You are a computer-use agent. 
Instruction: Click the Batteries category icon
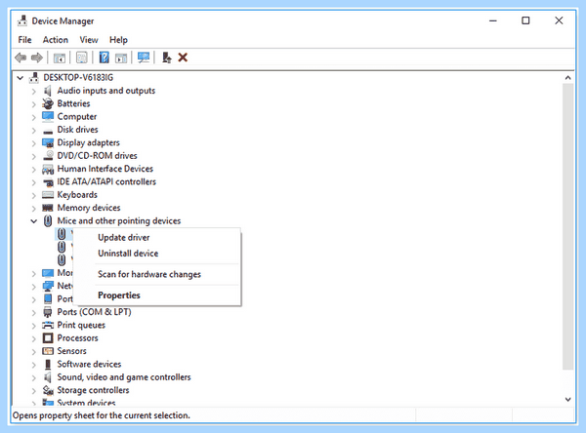click(x=48, y=103)
